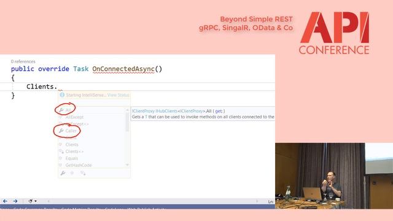Pick the Clients<> extension suggestion
The height and width of the screenshot is (221, 393).
point(74,152)
